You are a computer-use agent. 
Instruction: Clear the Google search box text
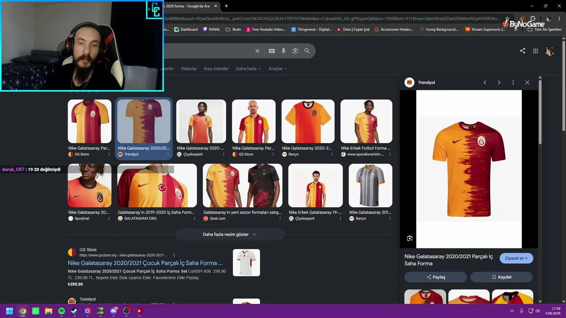click(257, 51)
